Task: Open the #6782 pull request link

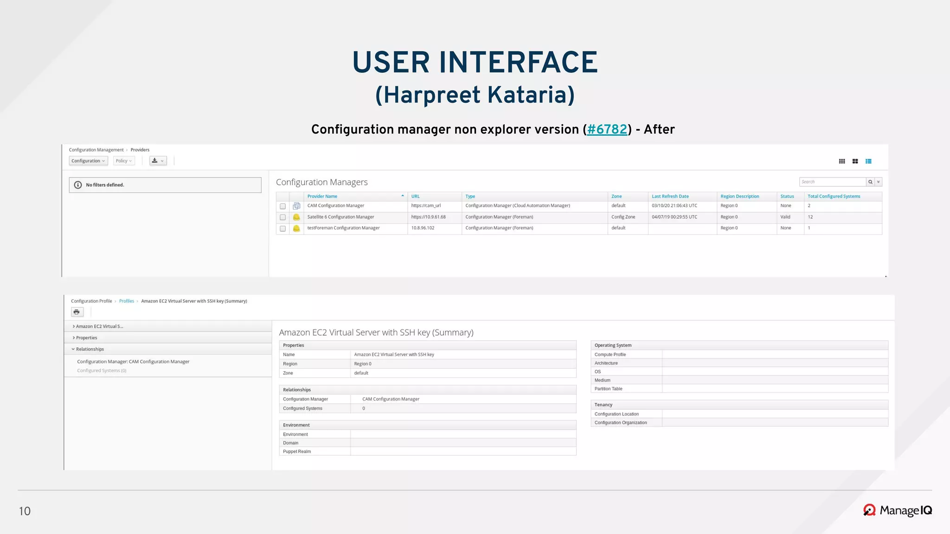Action: point(607,129)
